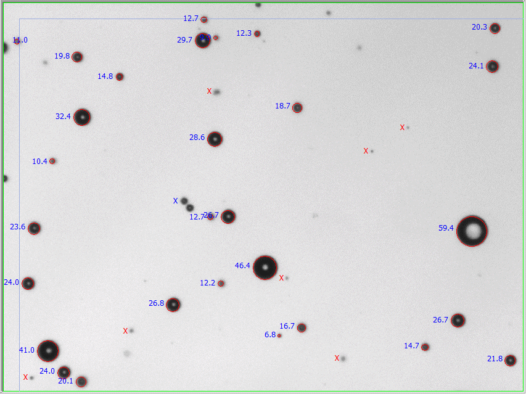Click the particle labeled 16.7
This screenshot has height=394, width=526.
tap(302, 327)
